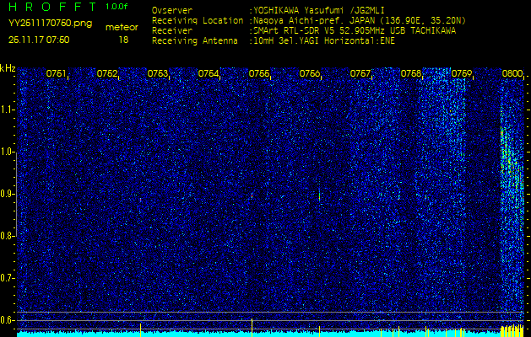531x337 pixels.
Task: Click the Naqoya Aichi-pref. JAPAN coordinates text
Action: pyautogui.click(x=360, y=21)
